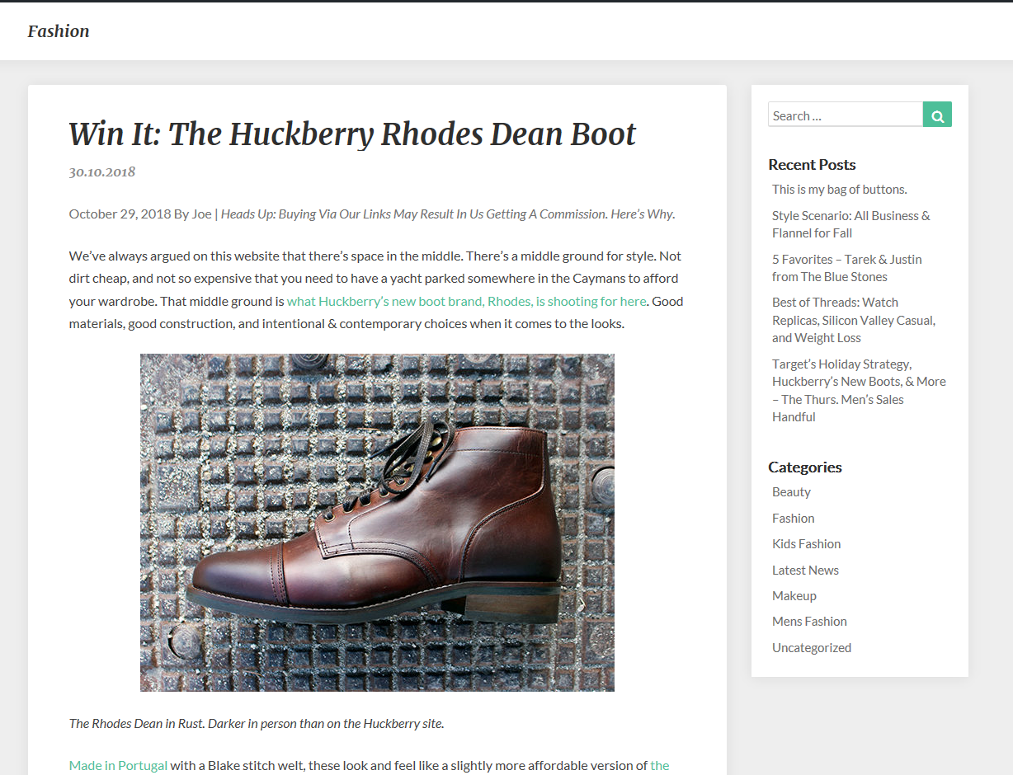Open the Made in Portugal link
This screenshot has height=775, width=1013.
pyautogui.click(x=118, y=765)
